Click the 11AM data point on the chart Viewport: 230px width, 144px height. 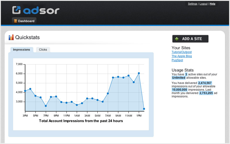pyautogui.click(x=128, y=76)
